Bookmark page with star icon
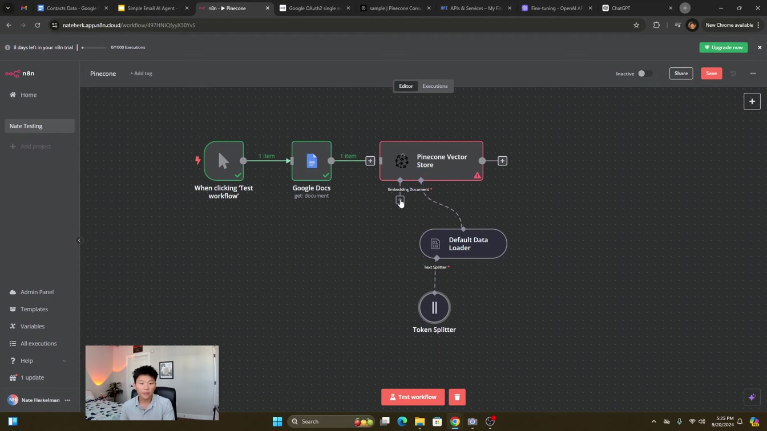The image size is (767, 431). click(x=636, y=25)
